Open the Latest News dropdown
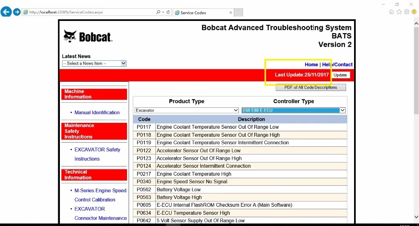This screenshot has height=226, width=419. (x=94, y=63)
